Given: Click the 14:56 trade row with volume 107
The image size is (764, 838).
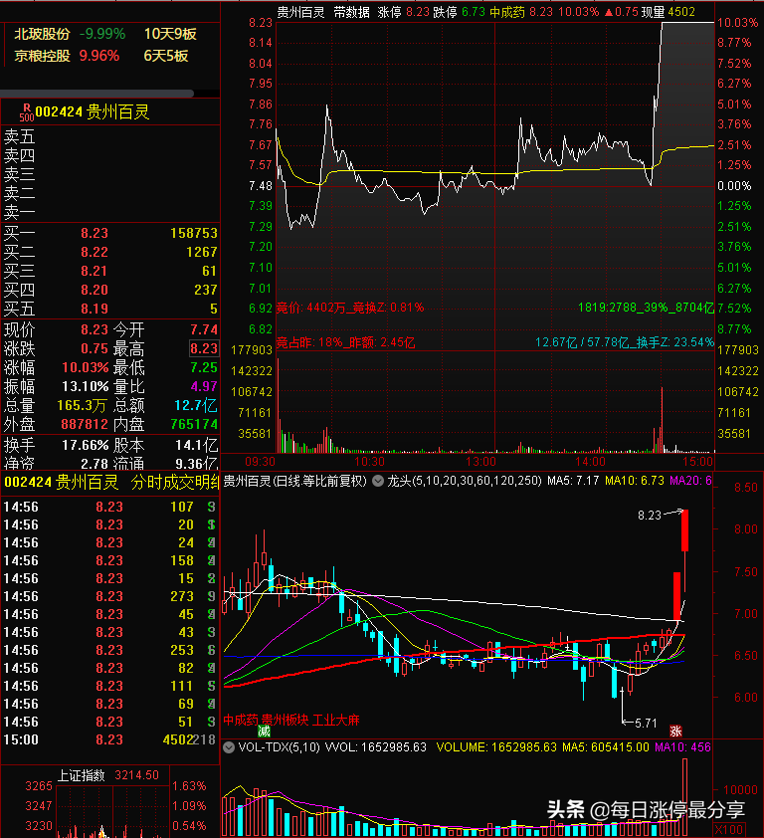Looking at the screenshot, I should 110,507.
